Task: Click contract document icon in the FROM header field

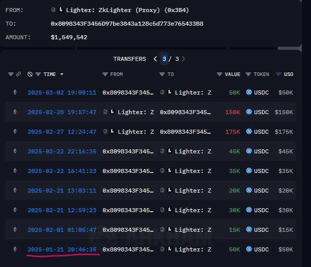Action: coord(53,10)
